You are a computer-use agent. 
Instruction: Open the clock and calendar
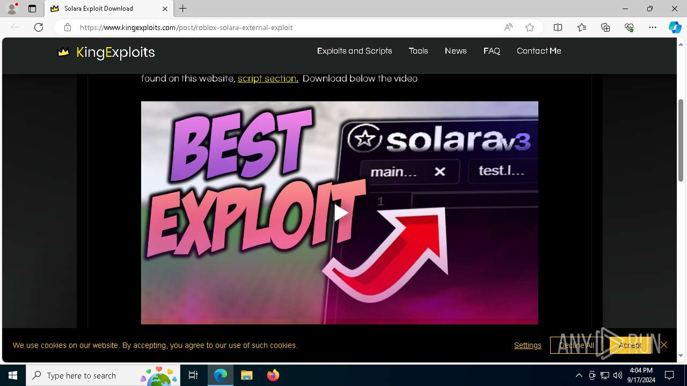click(642, 375)
